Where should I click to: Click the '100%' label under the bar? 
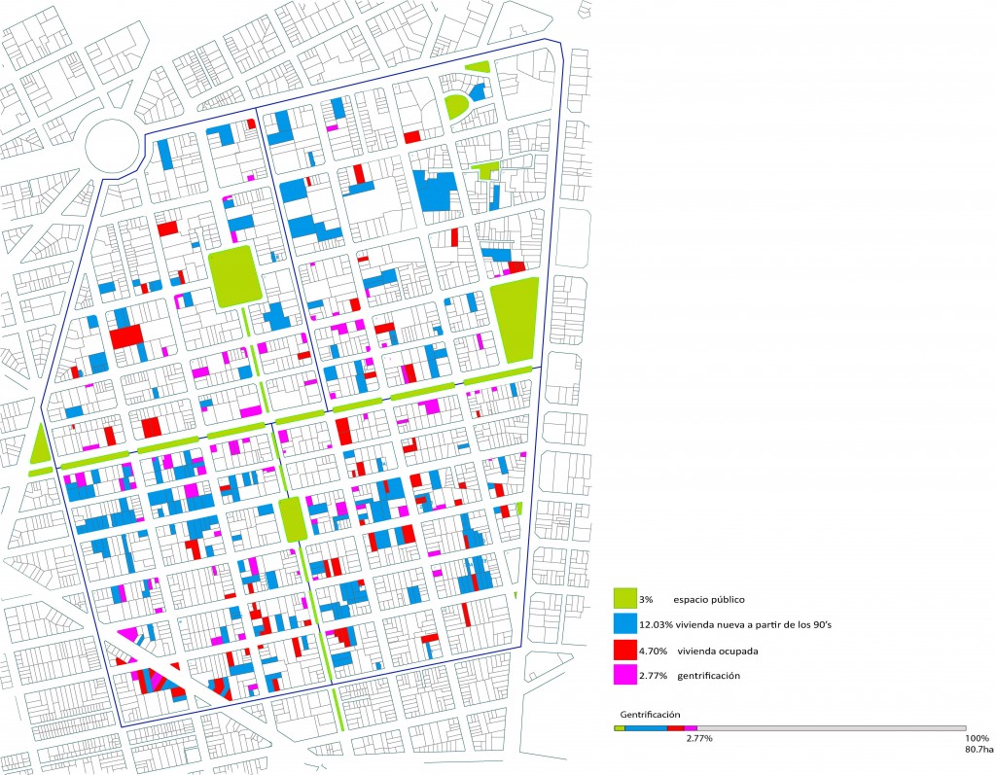click(977, 738)
